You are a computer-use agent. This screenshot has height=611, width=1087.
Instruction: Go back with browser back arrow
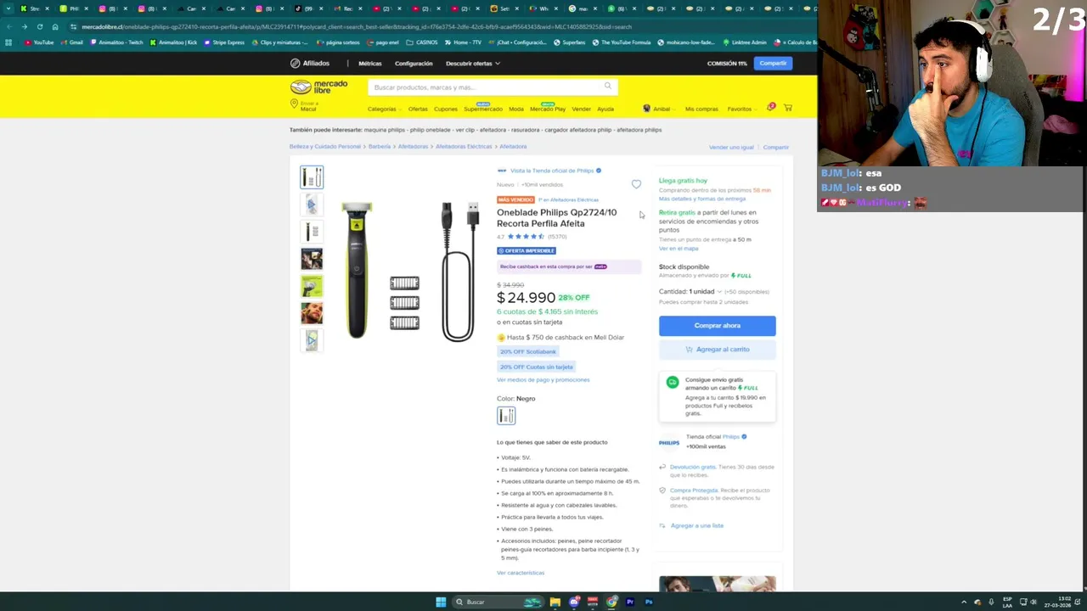click(x=8, y=26)
